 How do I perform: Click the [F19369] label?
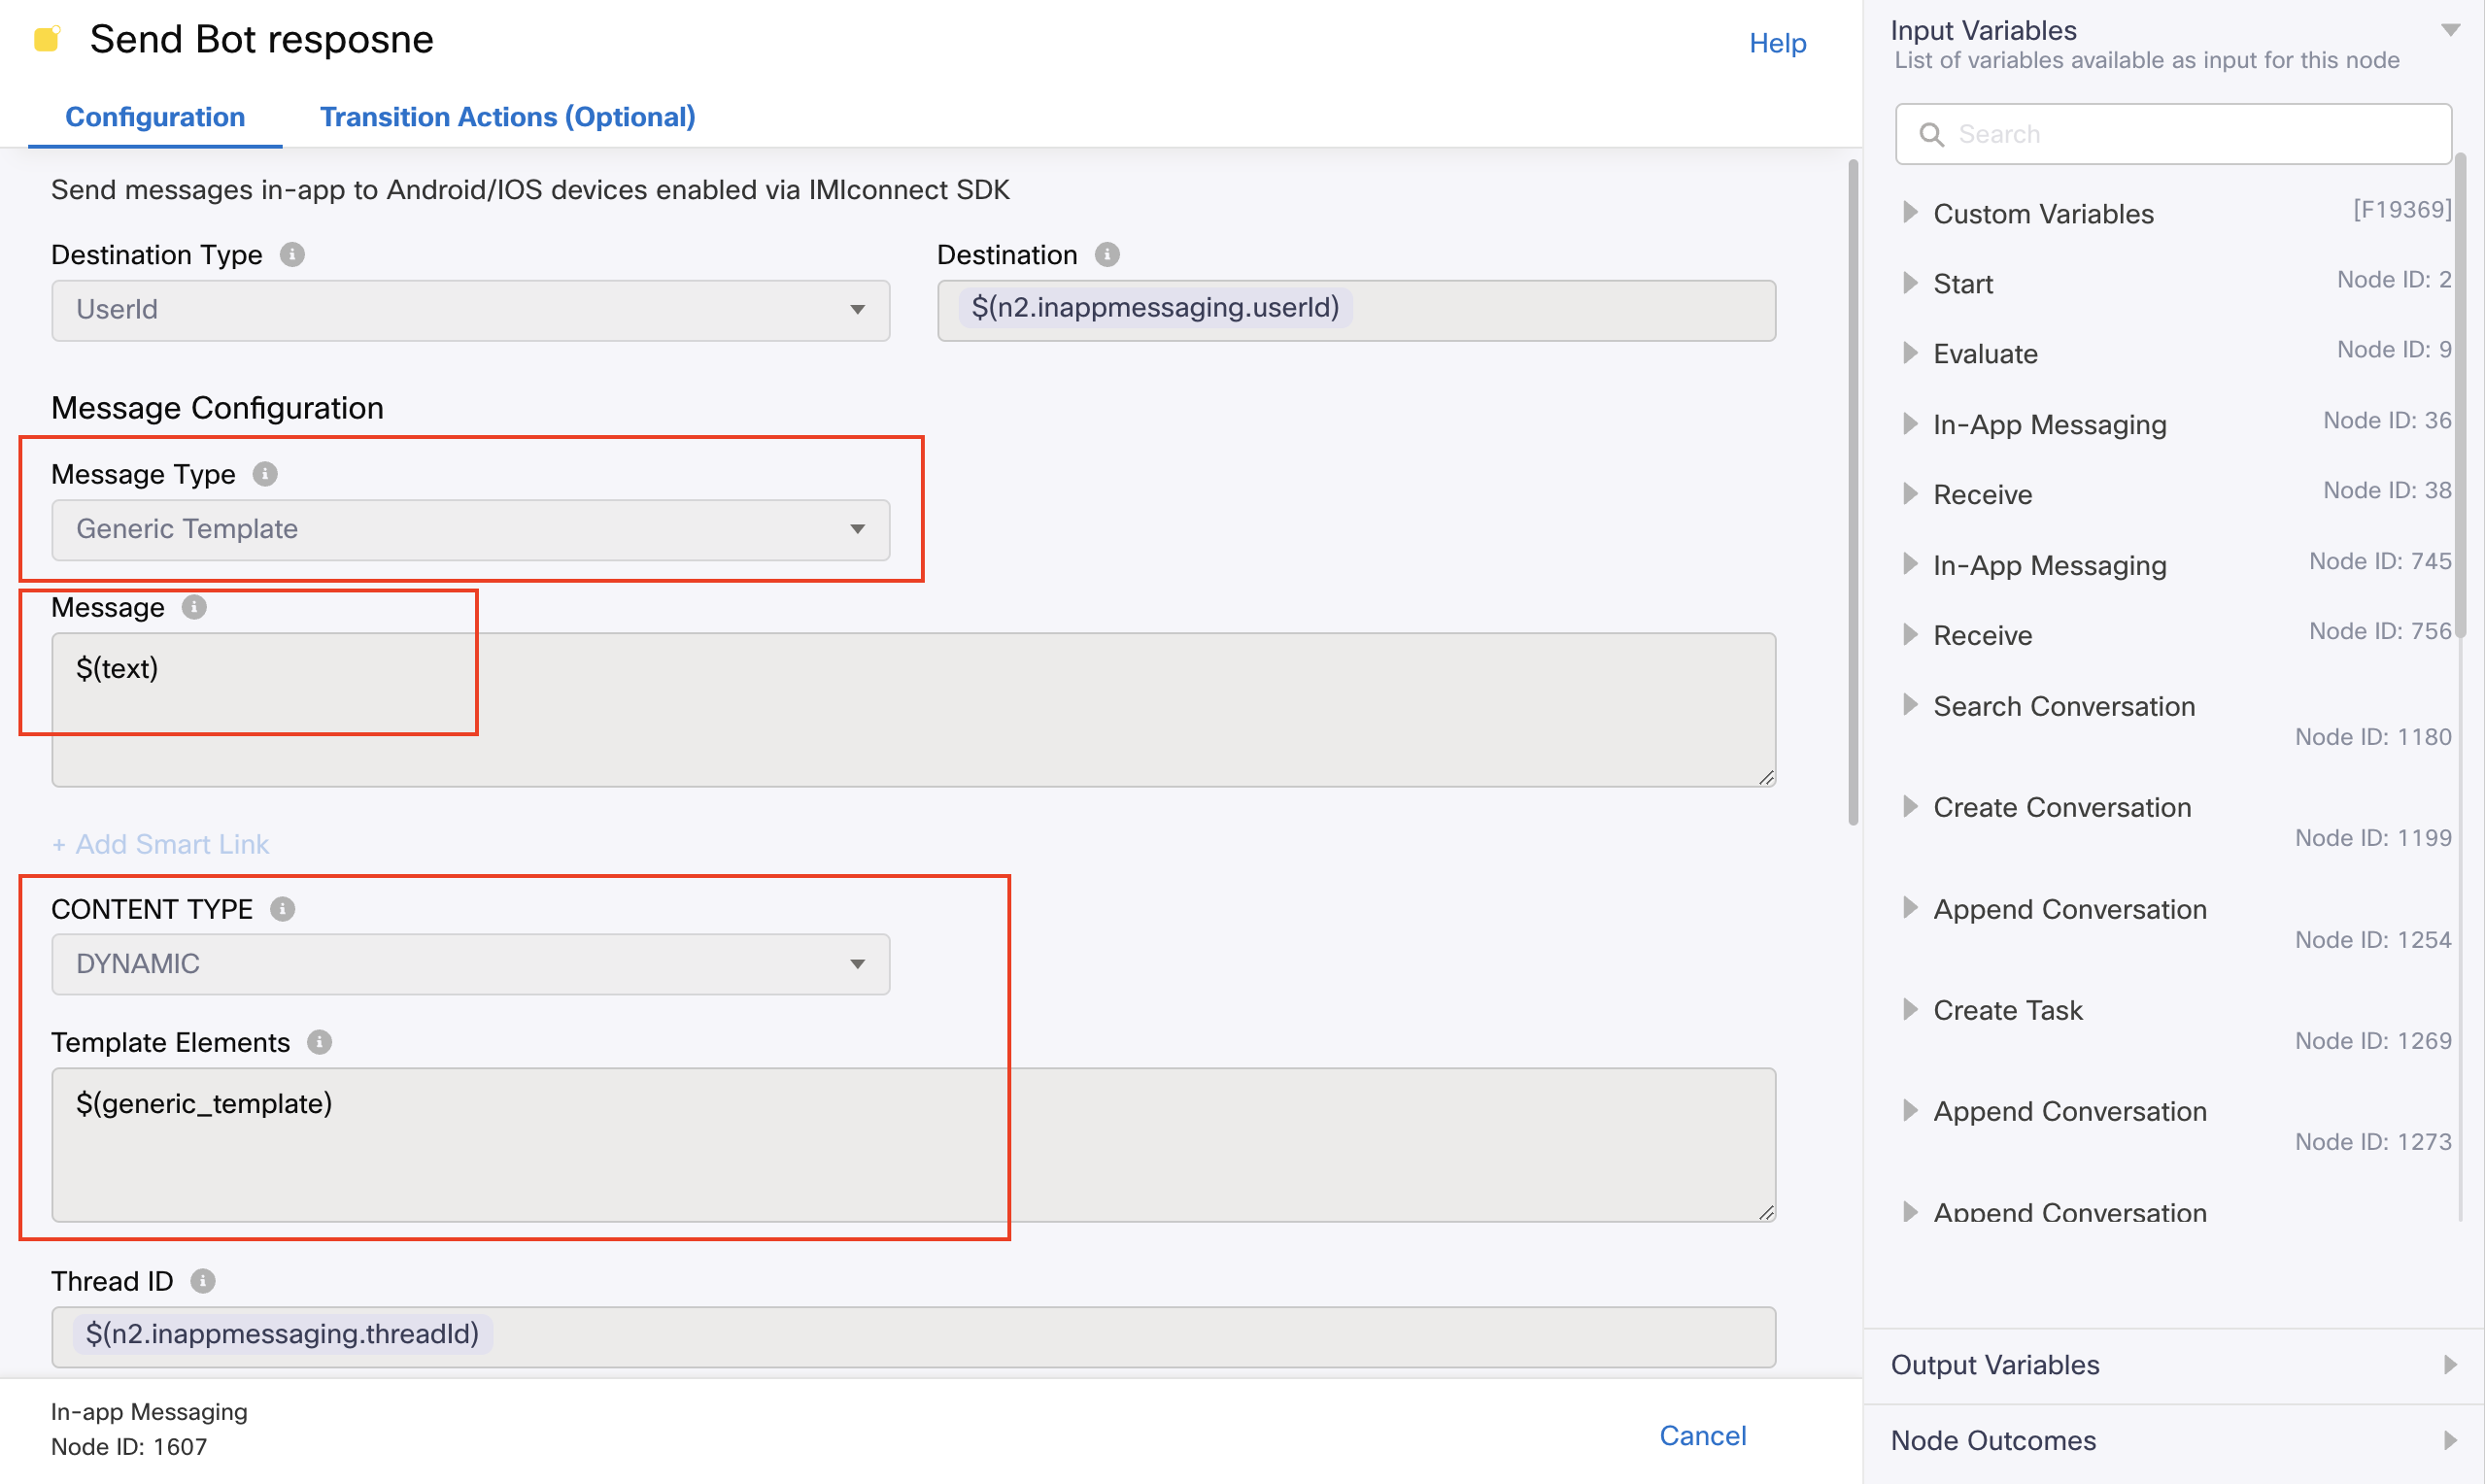pos(2402,209)
